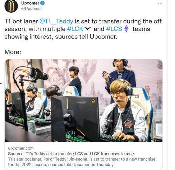Open the @Upcomer handle link

(32, 9)
